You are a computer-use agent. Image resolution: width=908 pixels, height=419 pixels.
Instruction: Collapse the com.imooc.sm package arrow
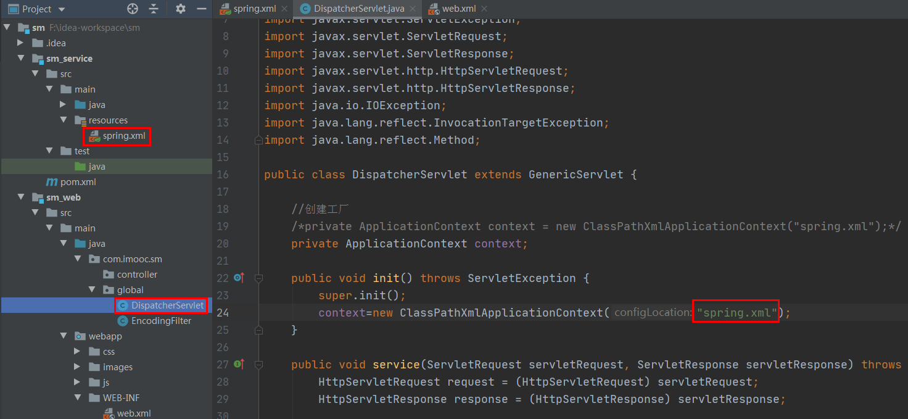pyautogui.click(x=78, y=259)
